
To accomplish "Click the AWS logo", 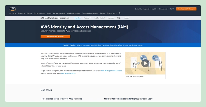I will (x=13, y=9).
